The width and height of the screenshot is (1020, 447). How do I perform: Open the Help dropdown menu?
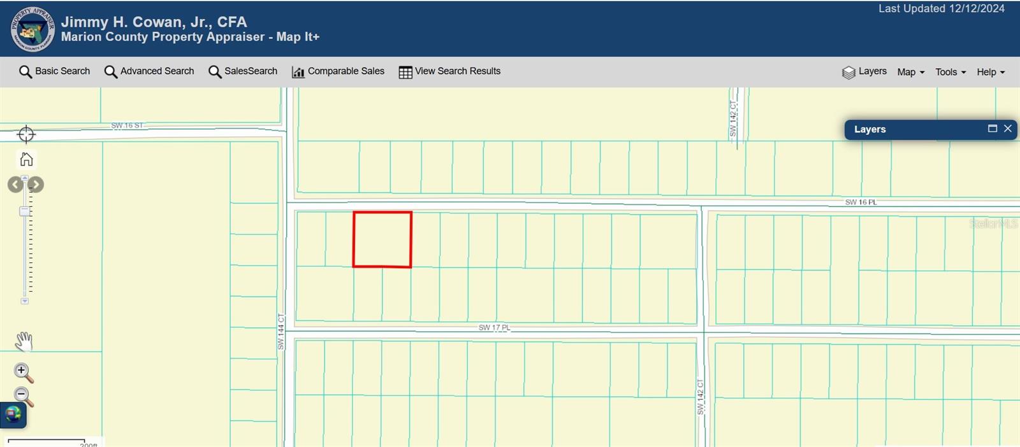point(990,72)
